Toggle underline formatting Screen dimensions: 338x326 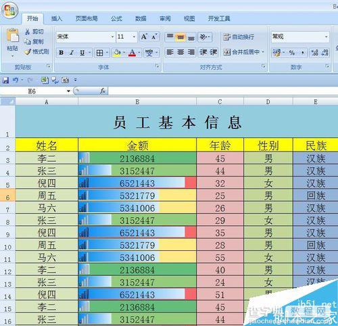(x=82, y=53)
